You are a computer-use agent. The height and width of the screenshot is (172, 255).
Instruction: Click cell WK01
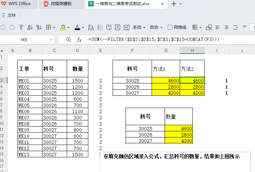point(30,81)
